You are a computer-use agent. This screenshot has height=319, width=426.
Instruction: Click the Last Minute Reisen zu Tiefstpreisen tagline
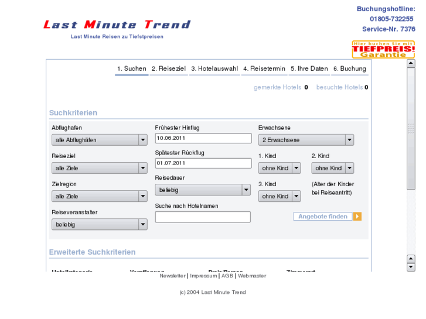(x=117, y=37)
